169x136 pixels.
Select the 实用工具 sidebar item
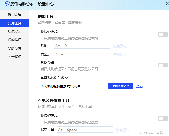click(x=15, y=23)
